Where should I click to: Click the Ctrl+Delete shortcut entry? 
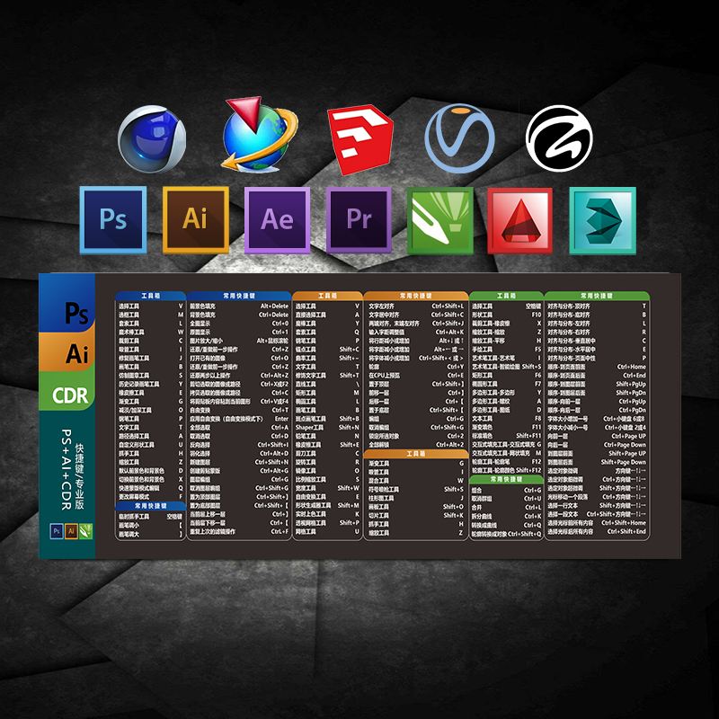pos(273,315)
